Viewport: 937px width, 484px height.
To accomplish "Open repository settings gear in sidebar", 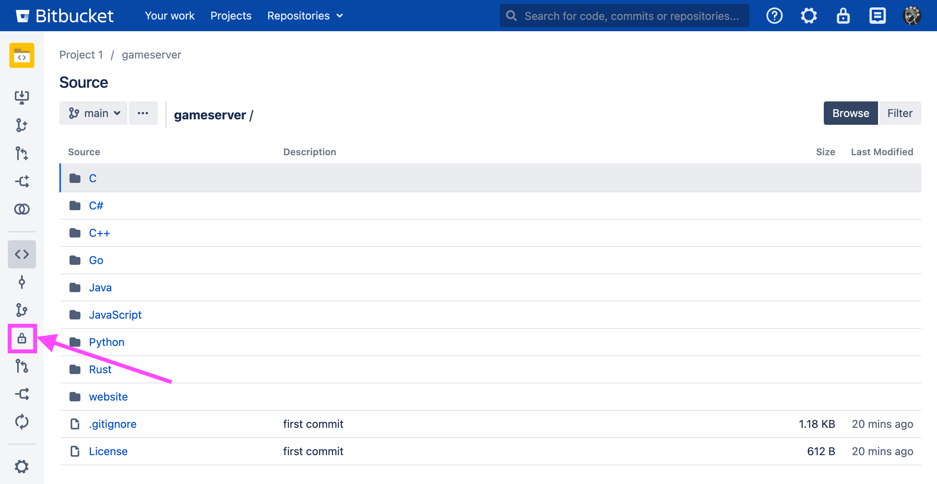I will pyautogui.click(x=22, y=466).
